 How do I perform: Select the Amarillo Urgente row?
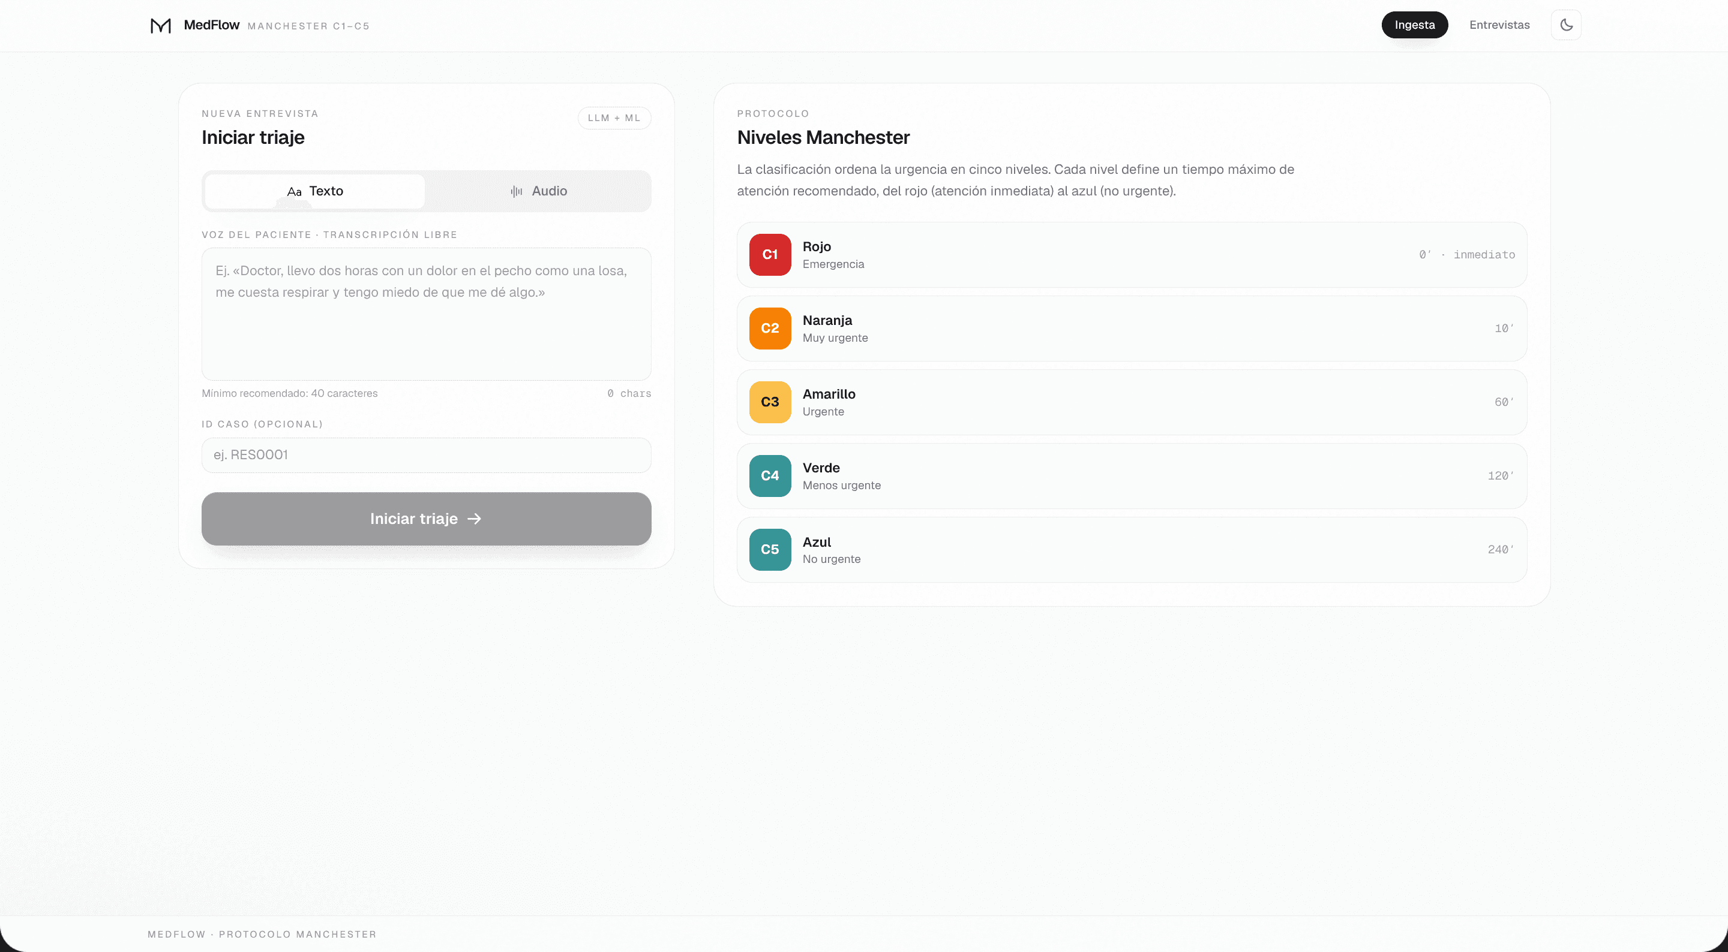1132,402
